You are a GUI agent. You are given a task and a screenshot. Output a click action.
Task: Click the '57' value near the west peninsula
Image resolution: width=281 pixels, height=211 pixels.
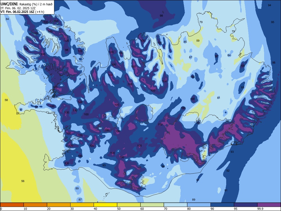[18, 114]
